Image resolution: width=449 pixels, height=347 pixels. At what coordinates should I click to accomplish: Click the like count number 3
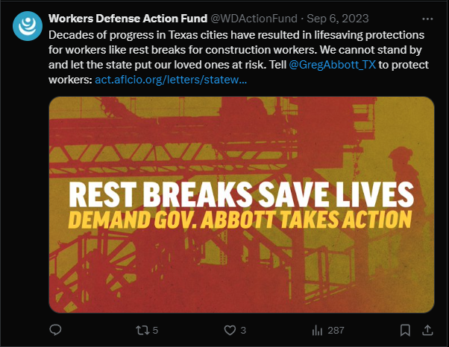click(243, 331)
